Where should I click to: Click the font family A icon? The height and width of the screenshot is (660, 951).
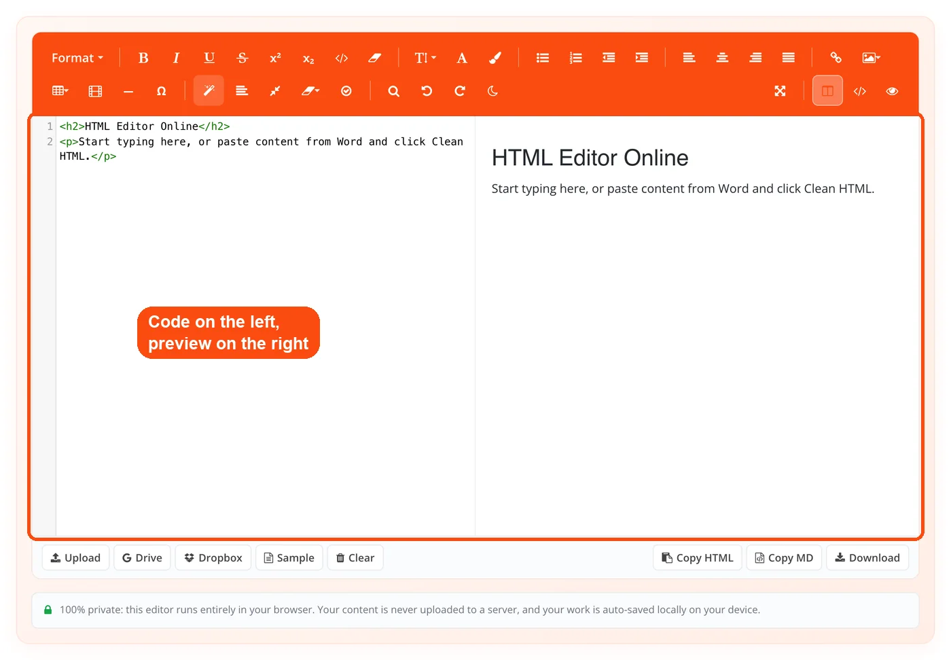[x=462, y=58]
